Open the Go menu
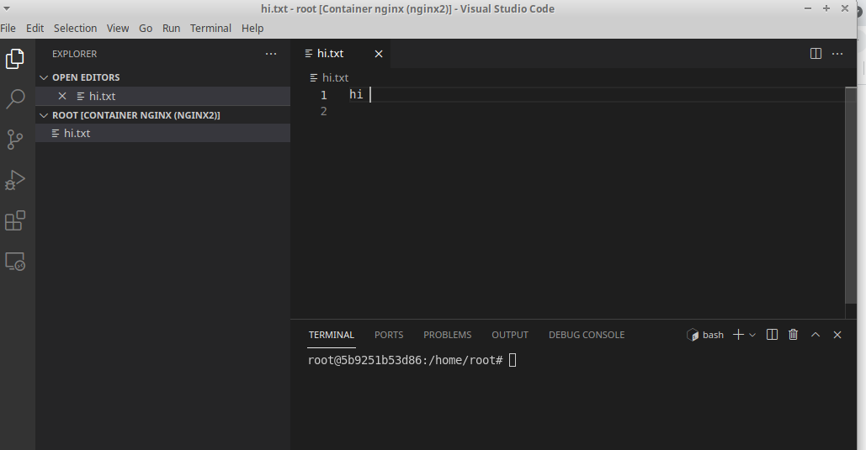This screenshot has width=866, height=450. coord(146,28)
